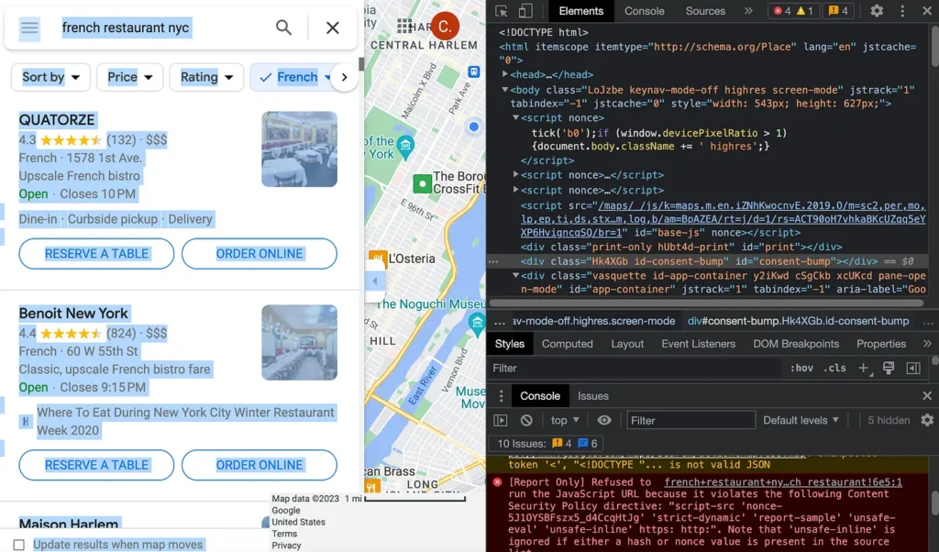Open the account avatar with letter C

445,27
